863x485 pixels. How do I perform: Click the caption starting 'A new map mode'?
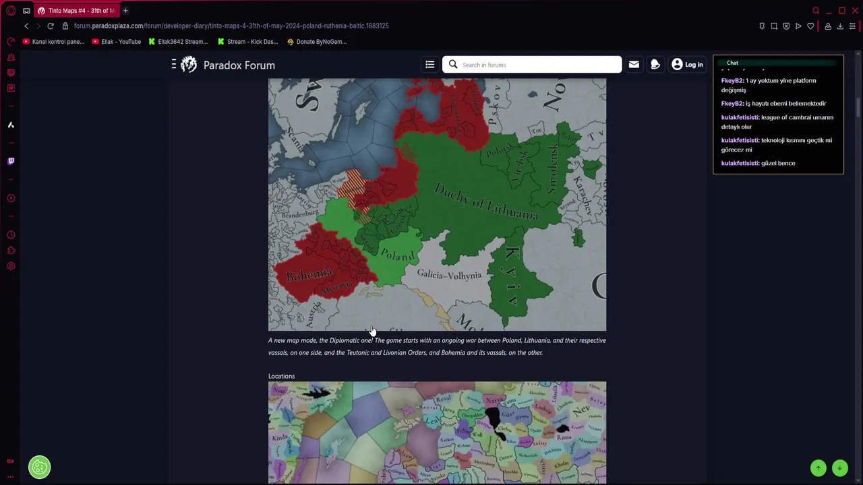[x=437, y=346]
